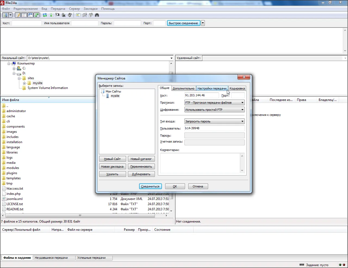Open Site Manager toolbar dropdown arrow
The height and width of the screenshot is (268, 348).
click(10, 15)
